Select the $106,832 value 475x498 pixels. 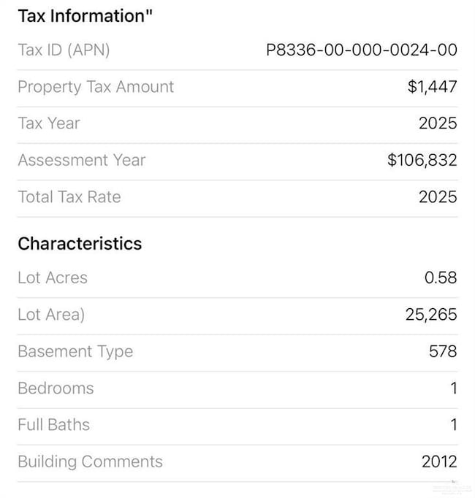pos(422,160)
